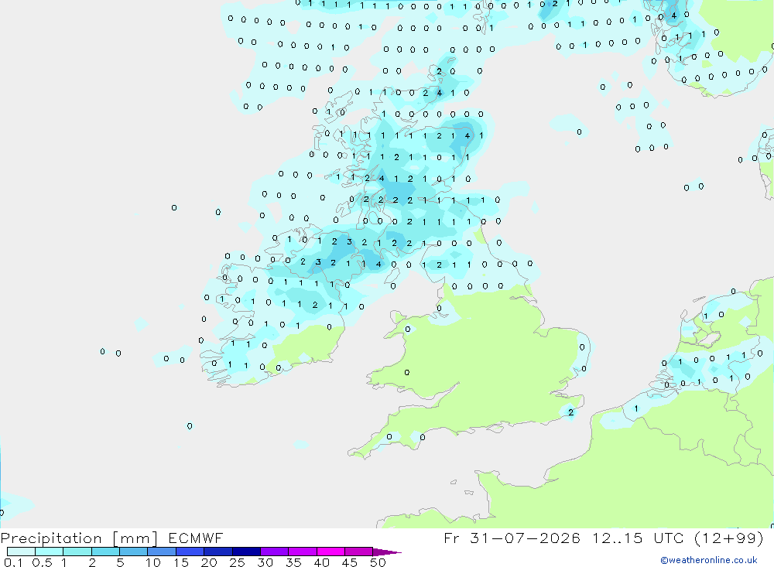Click the '2' value on Kent's coast
This screenshot has width=774, height=567.
coord(570,412)
